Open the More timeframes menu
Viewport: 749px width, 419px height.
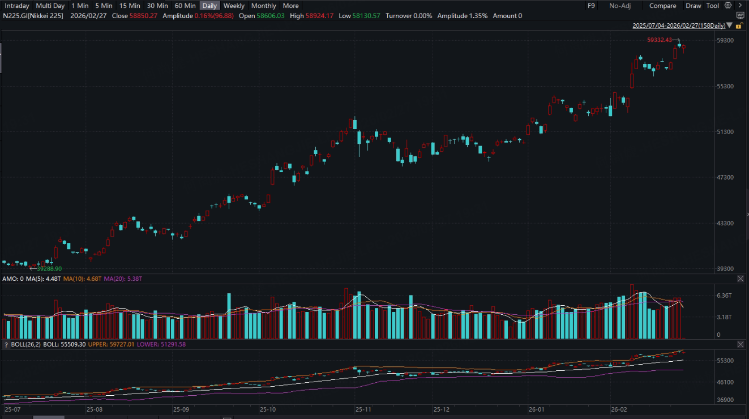point(290,6)
